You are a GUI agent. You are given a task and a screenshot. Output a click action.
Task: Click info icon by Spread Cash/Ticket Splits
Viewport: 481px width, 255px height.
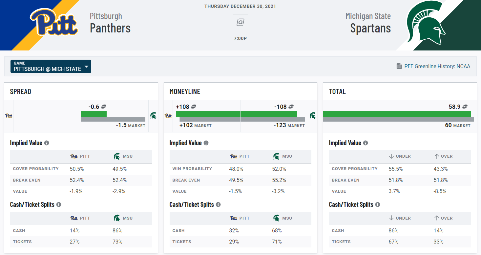point(59,205)
